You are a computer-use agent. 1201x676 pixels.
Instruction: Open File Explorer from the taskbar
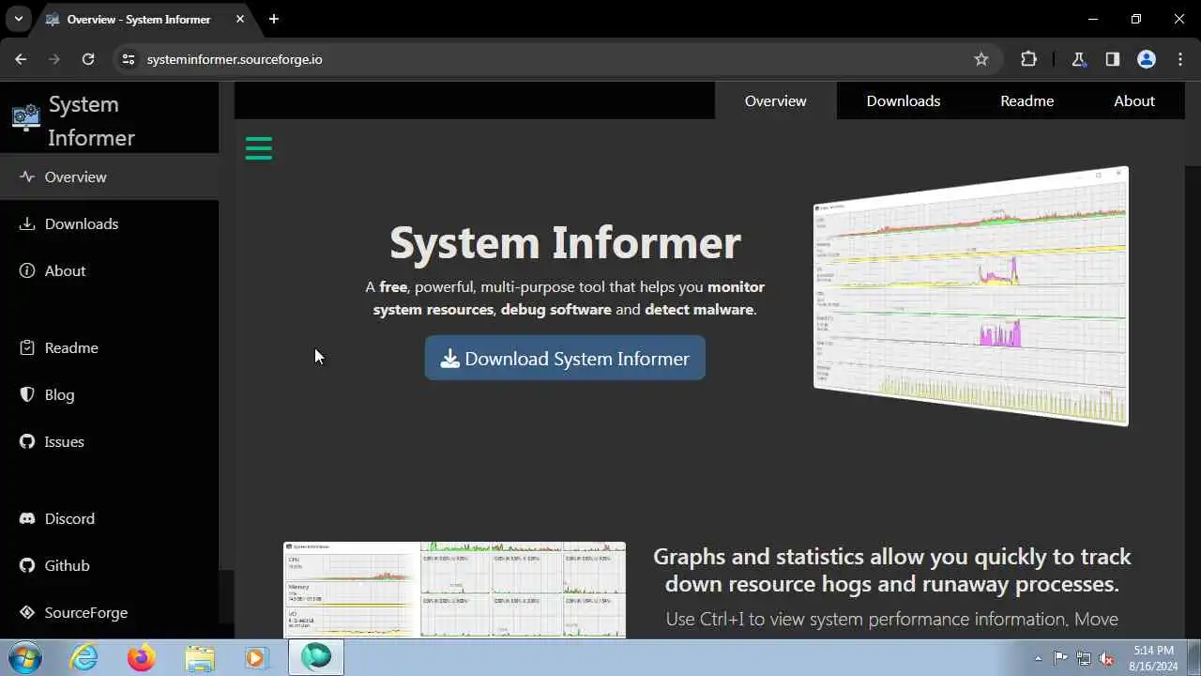click(200, 657)
